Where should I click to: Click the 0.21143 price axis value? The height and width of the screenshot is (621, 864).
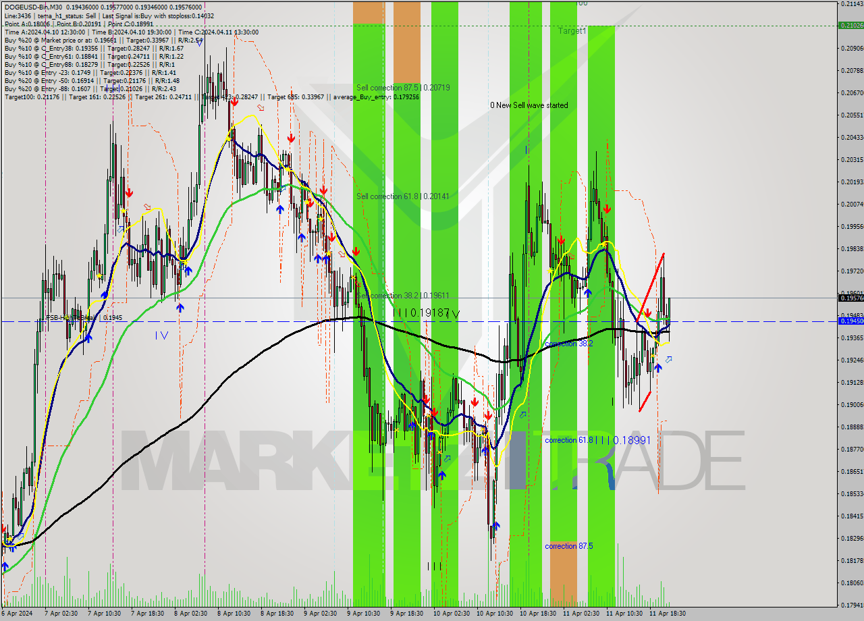(852, 3)
